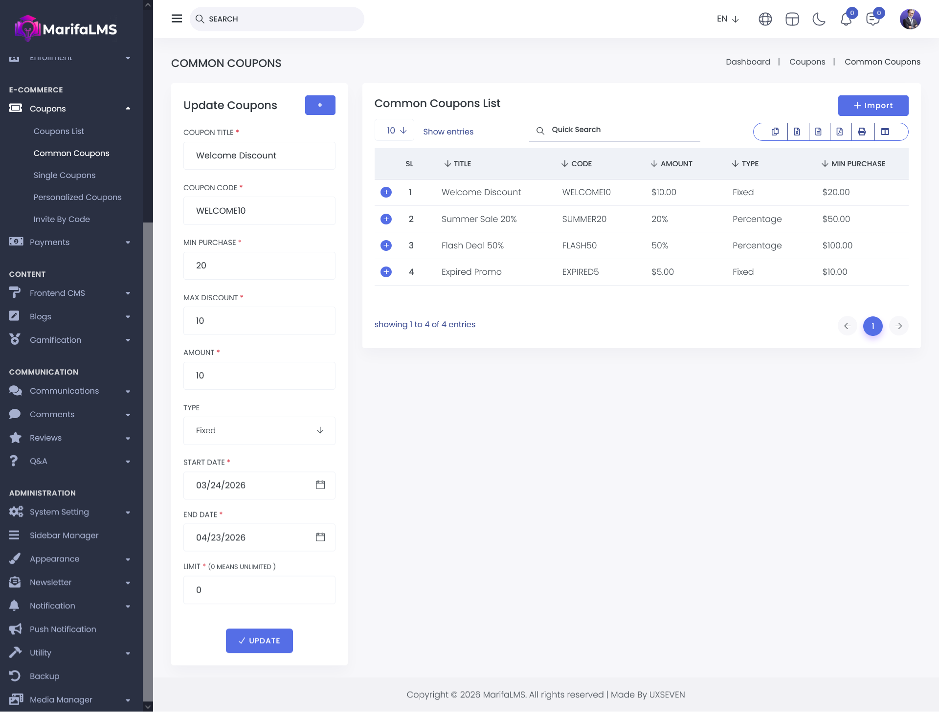Print the coupons table
This screenshot has width=939, height=712.
[862, 132]
